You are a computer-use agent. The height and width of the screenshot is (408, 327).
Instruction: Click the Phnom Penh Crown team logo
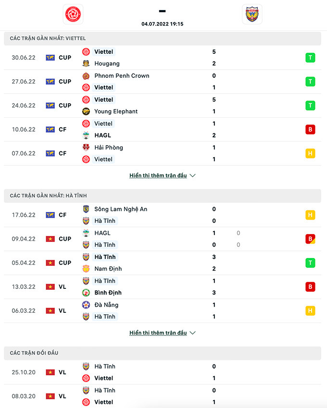tap(86, 75)
